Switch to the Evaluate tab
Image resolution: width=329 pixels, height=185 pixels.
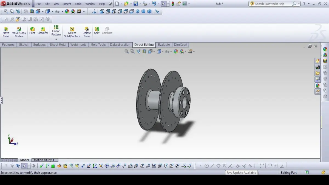point(164,45)
